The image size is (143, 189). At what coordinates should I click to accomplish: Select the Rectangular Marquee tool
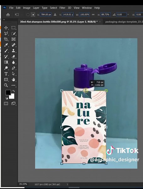click(x=13, y=28)
